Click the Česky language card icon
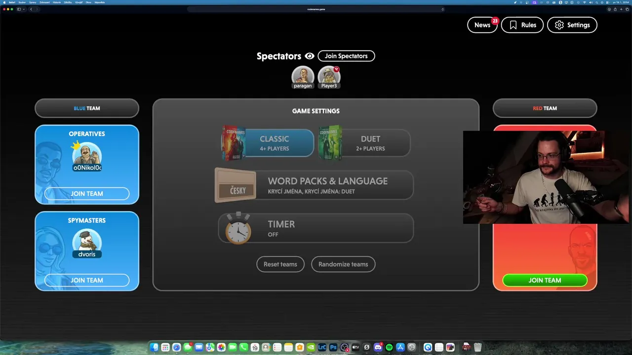 [x=236, y=185]
